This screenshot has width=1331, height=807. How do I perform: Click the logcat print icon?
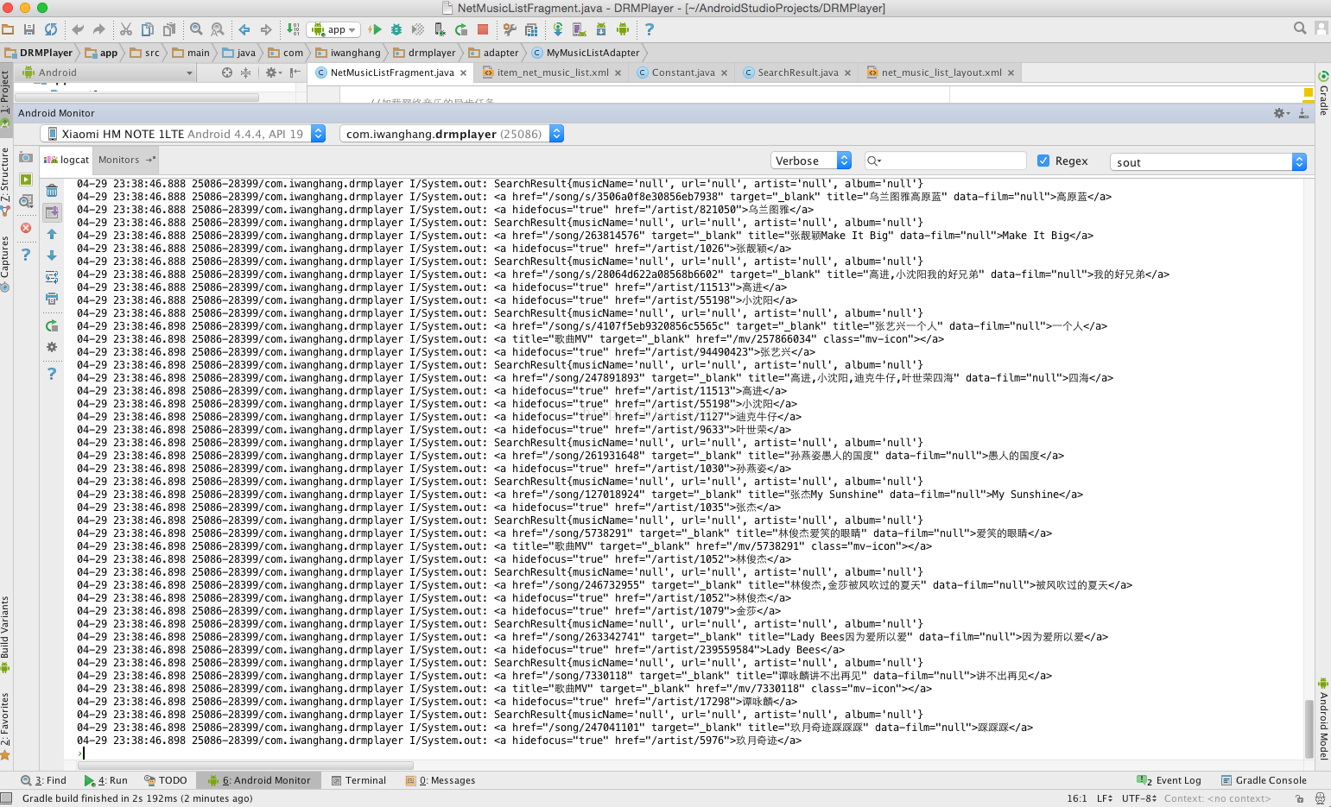pyautogui.click(x=52, y=299)
